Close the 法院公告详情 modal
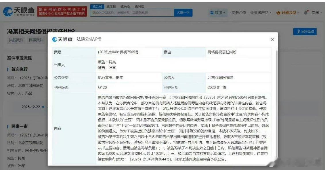Image resolution: width=325 pixels, height=170 pixels. click(x=272, y=39)
